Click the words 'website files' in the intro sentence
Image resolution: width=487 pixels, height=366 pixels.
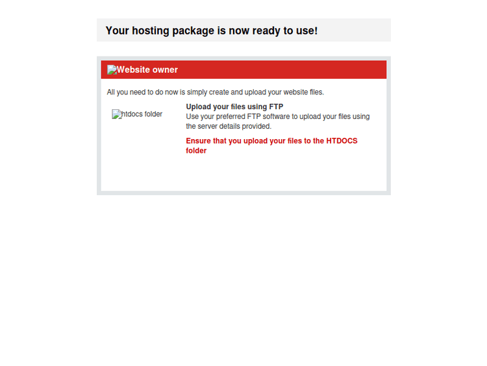[303, 92]
